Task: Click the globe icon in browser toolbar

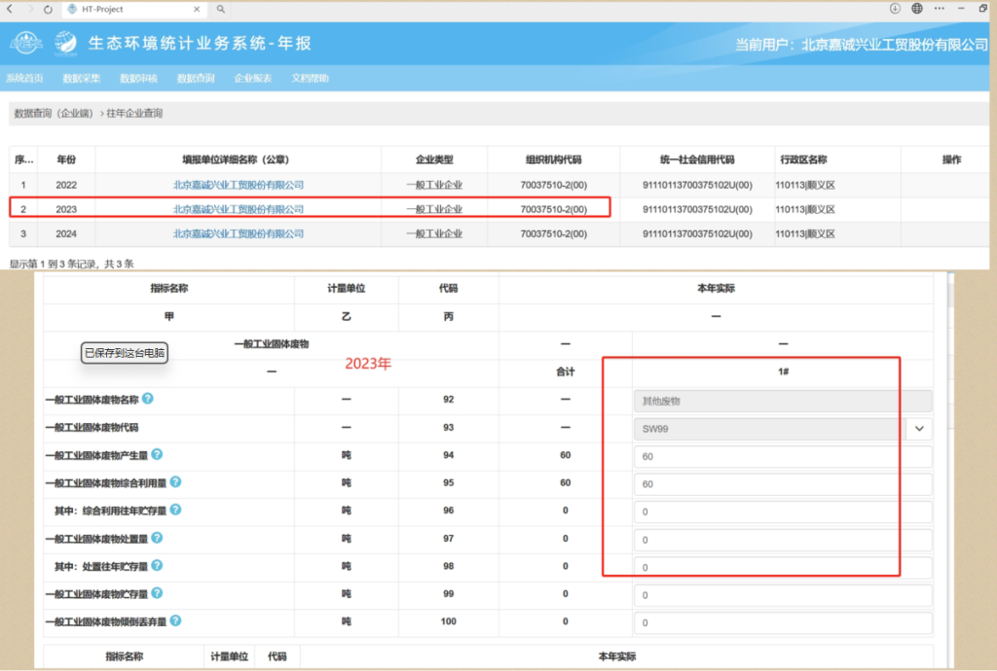Action: (917, 9)
